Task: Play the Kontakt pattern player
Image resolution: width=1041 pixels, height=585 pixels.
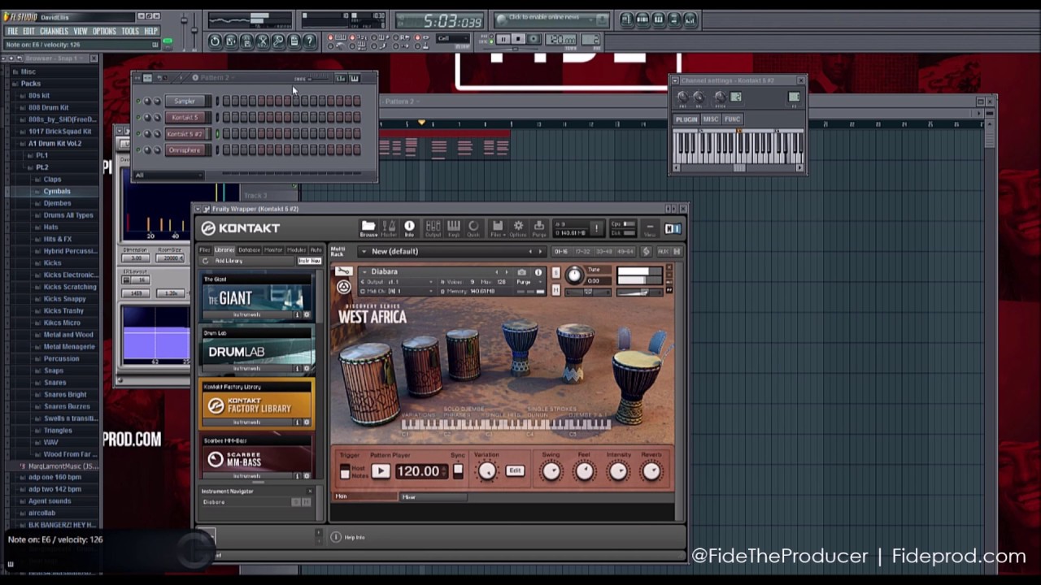Action: [x=380, y=471]
